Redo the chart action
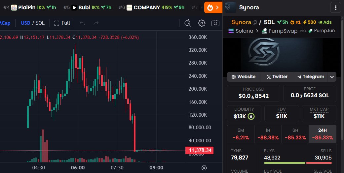The width and height of the screenshot is (344, 173). point(96,23)
